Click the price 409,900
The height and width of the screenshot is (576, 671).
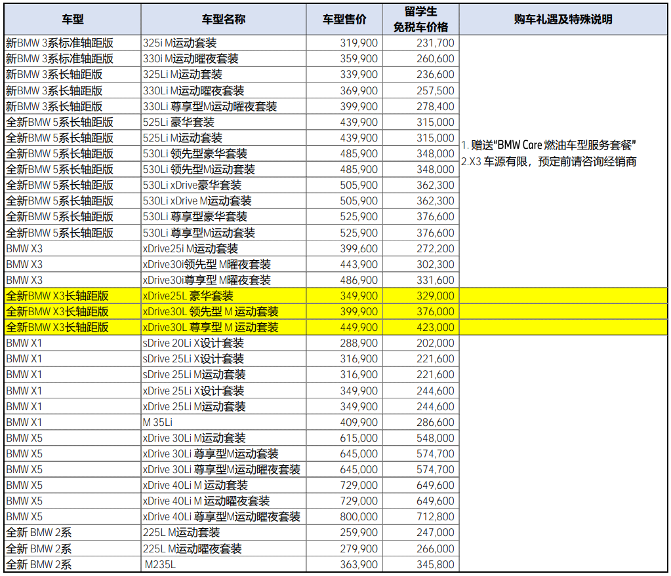(x=359, y=423)
